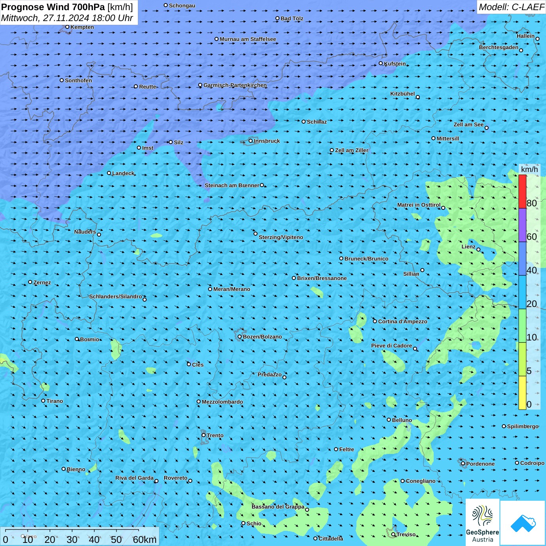Click the Pordenone location marker

point(463,464)
